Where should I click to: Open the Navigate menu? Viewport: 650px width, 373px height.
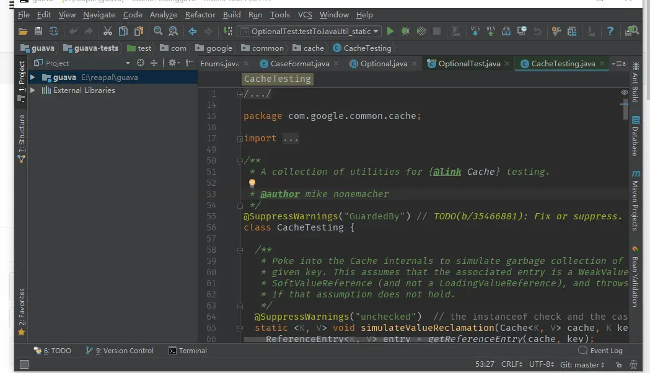coord(99,14)
